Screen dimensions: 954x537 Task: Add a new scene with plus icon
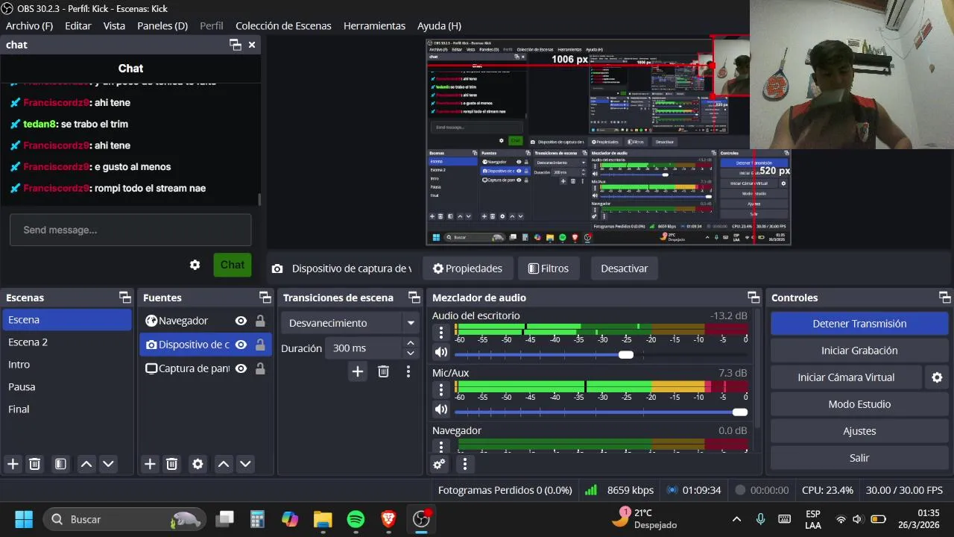[x=13, y=464]
